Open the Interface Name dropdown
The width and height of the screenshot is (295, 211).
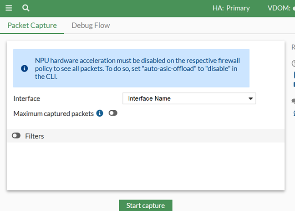(x=189, y=98)
